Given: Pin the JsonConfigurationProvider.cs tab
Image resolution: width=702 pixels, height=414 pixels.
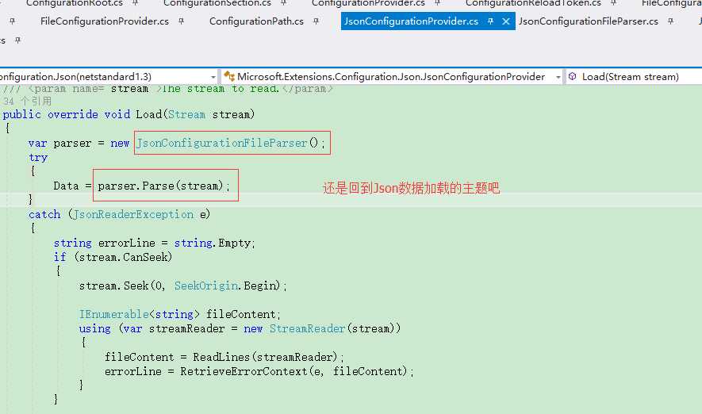Looking at the screenshot, I should (491, 21).
